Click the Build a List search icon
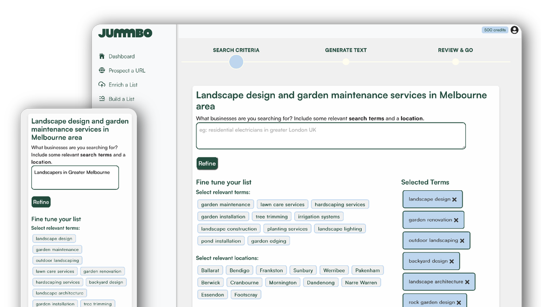The image size is (541, 307). [102, 98]
